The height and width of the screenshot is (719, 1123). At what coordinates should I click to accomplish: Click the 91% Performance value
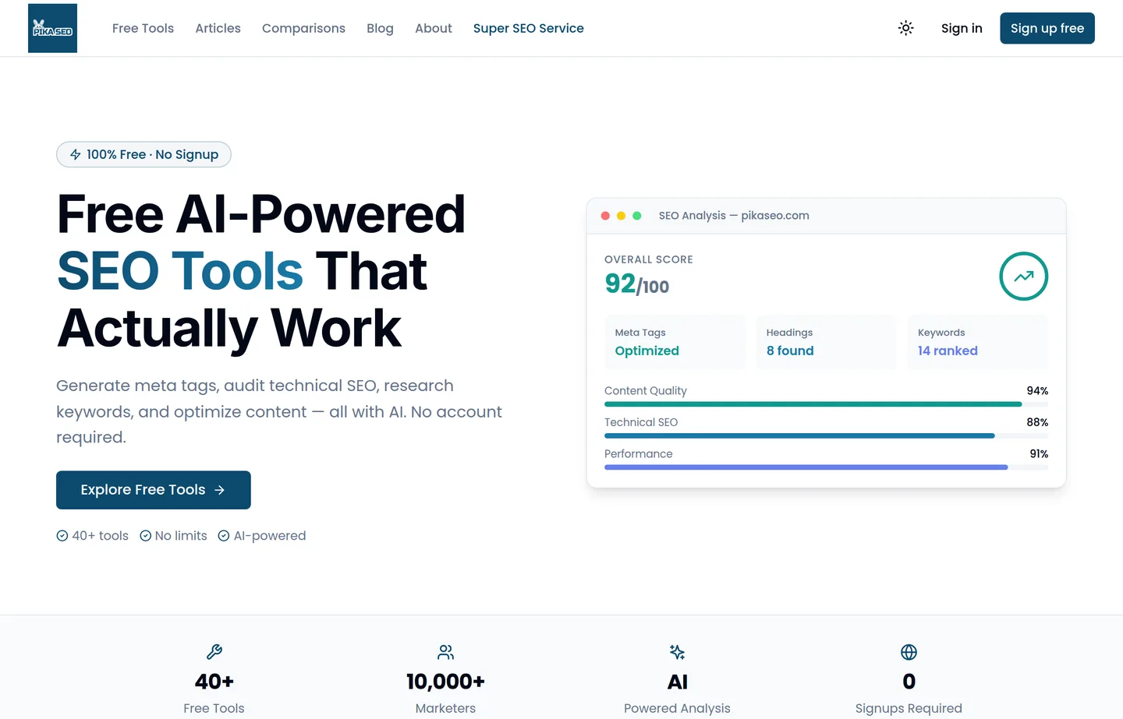1039,454
